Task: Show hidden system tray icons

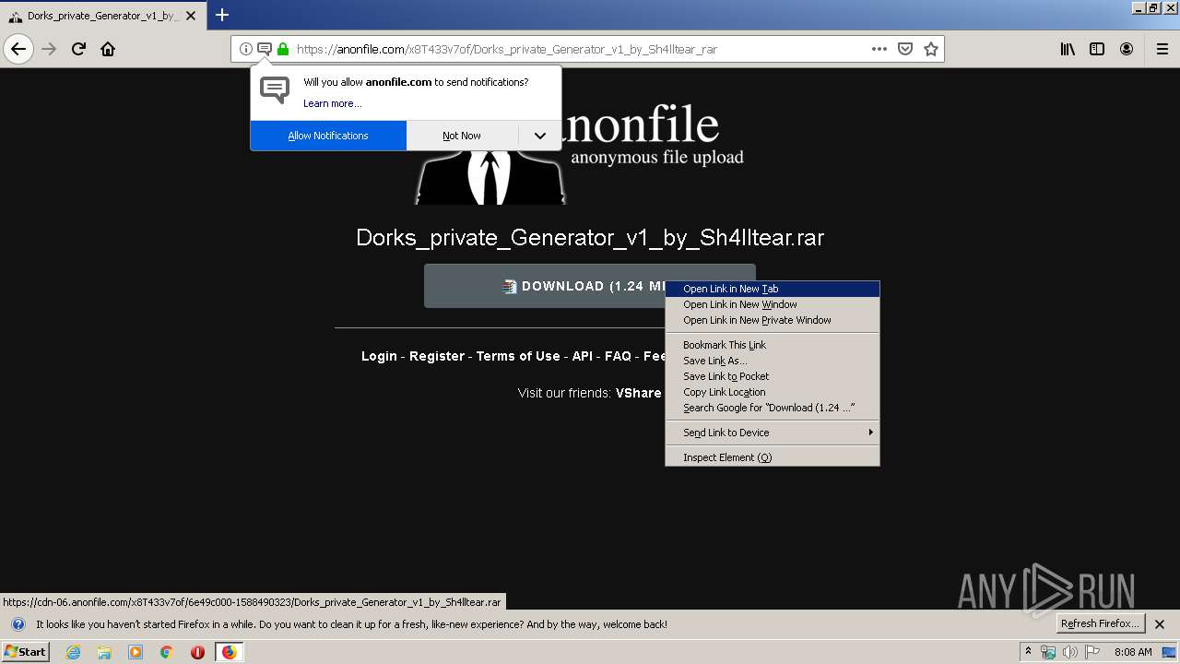Action: point(1028,652)
